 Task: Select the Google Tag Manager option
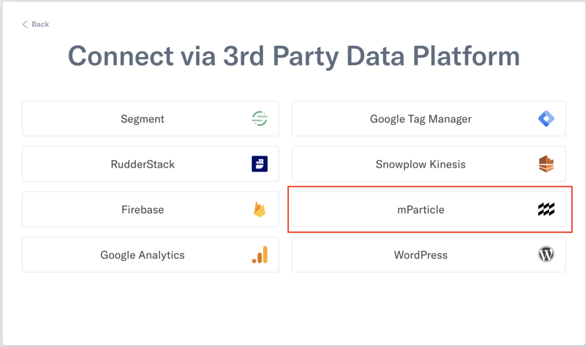click(x=429, y=119)
